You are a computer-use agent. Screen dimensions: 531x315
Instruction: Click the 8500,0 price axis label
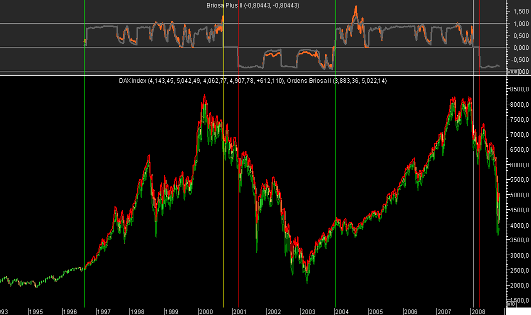(519, 89)
